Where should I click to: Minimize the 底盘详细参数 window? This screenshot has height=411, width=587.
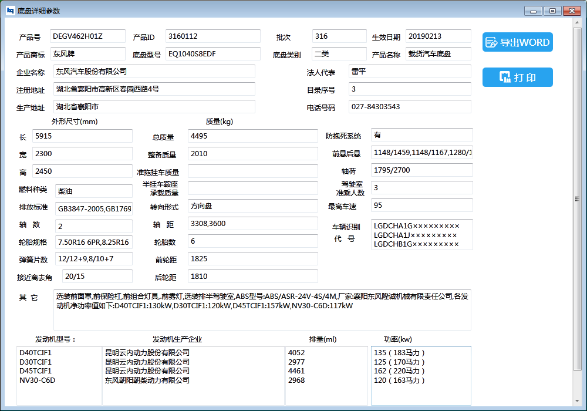pos(533,11)
